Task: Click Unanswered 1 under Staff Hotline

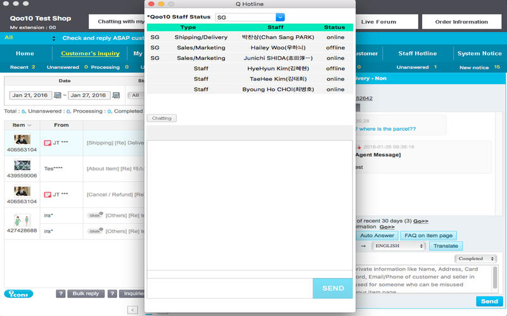Action: pyautogui.click(x=417, y=67)
